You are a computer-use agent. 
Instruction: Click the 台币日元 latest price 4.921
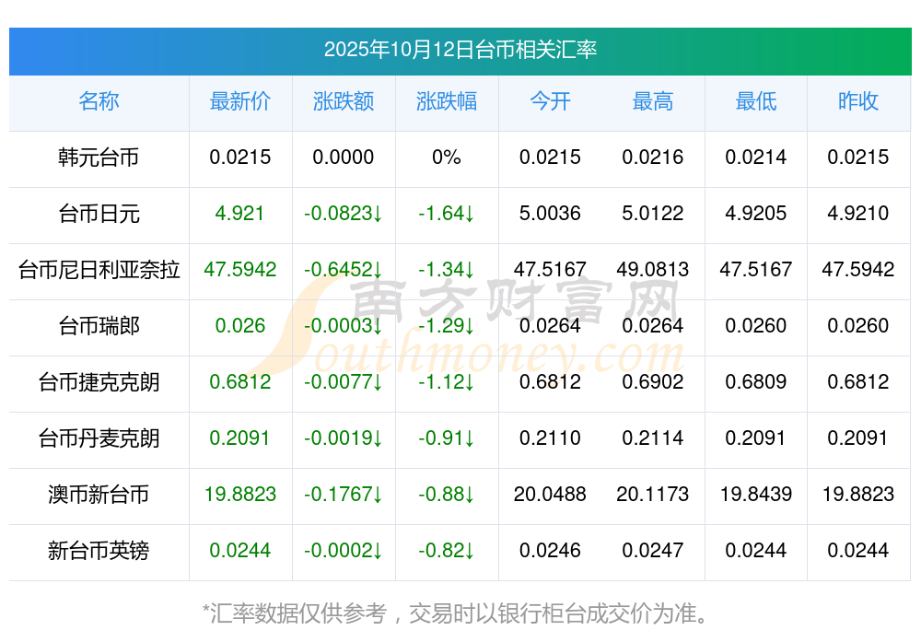pos(240,214)
